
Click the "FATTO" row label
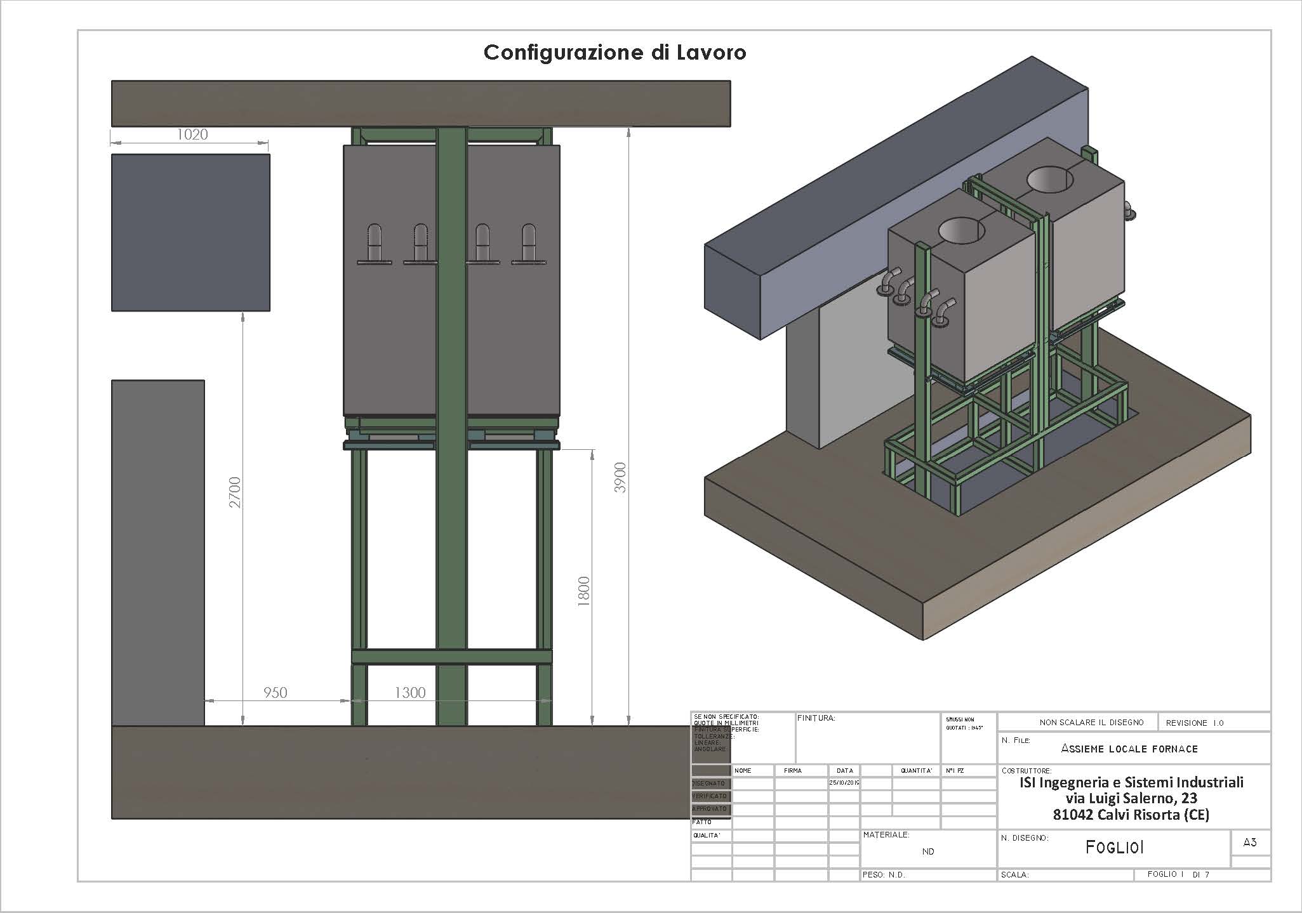point(702,822)
